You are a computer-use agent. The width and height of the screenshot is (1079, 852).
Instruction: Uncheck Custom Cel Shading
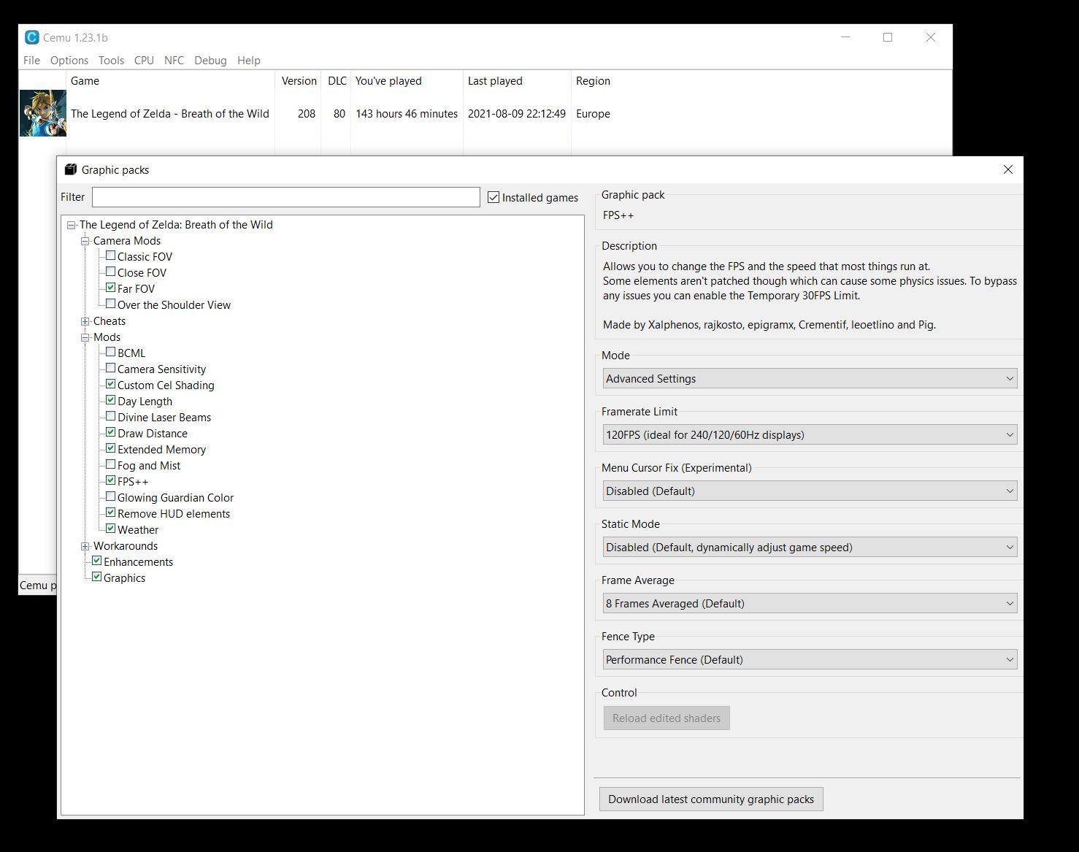pos(110,384)
